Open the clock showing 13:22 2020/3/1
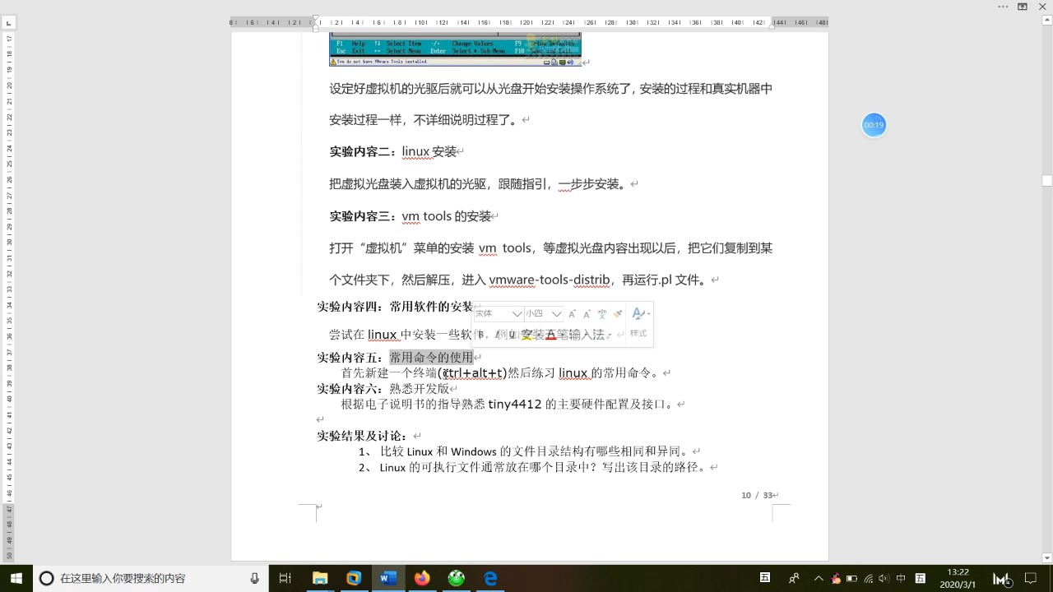The height and width of the screenshot is (592, 1053). point(958,578)
